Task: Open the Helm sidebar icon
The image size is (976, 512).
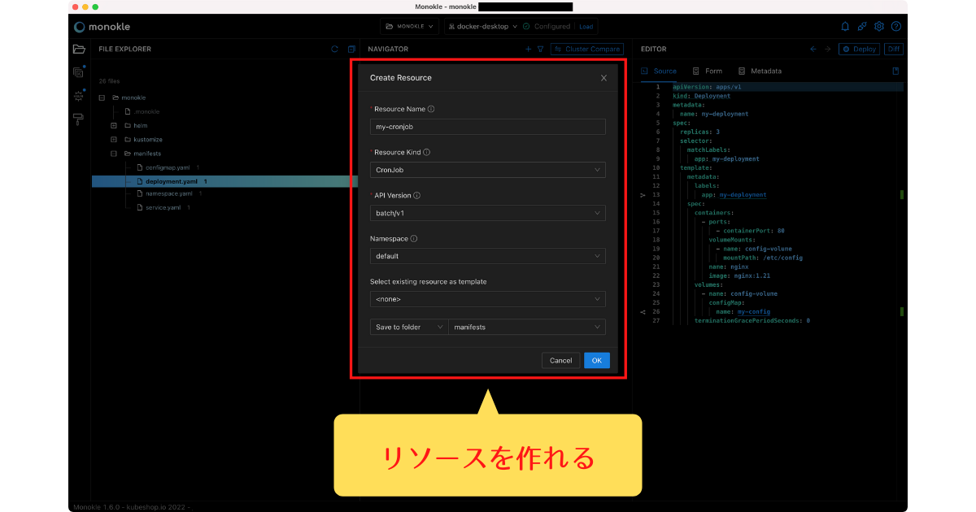Action: point(79,95)
